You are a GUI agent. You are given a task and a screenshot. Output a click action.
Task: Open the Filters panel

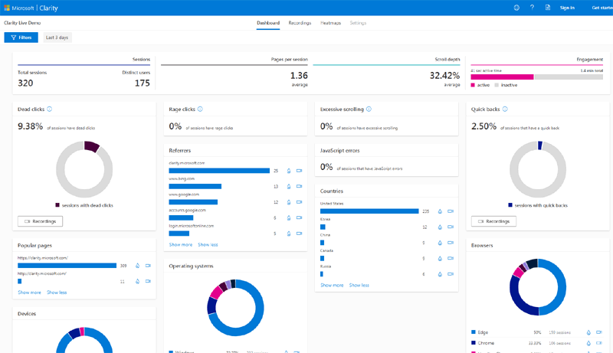[x=21, y=38]
